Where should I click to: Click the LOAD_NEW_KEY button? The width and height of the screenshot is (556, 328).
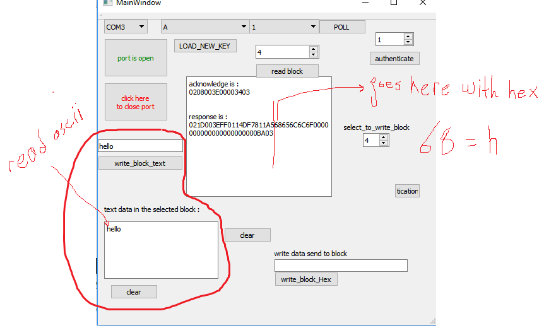pyautogui.click(x=206, y=46)
